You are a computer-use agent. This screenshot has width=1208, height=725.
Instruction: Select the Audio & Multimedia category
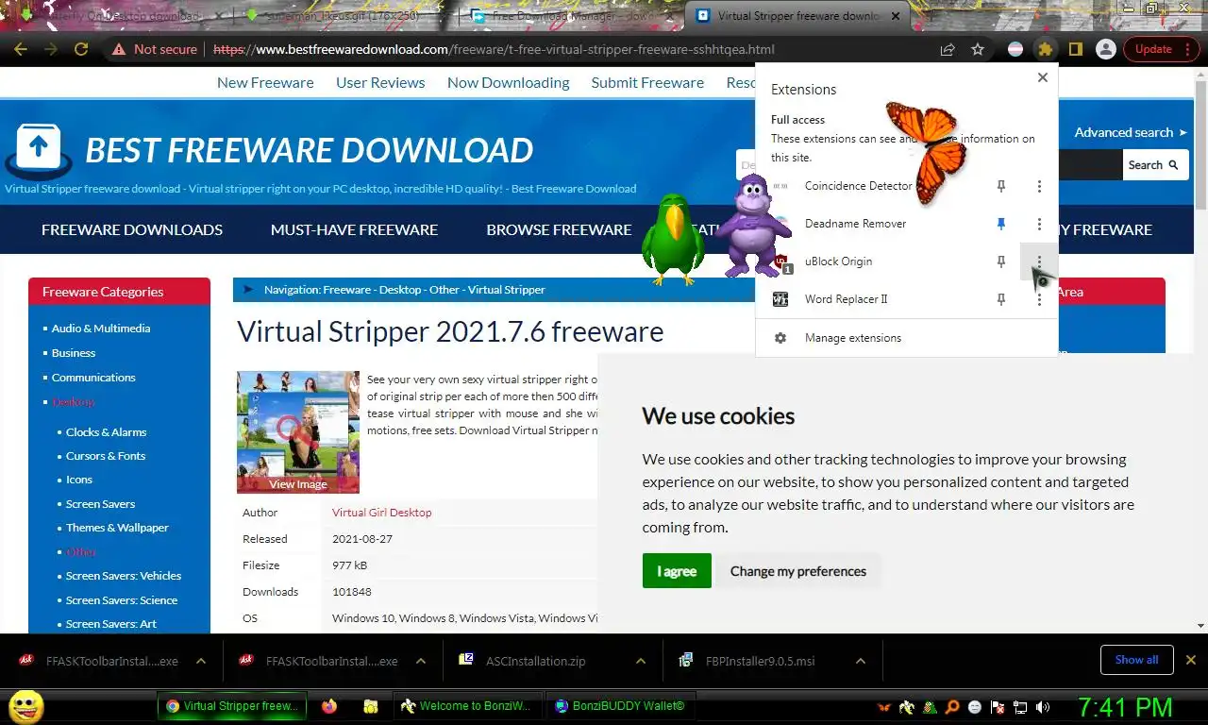point(101,329)
